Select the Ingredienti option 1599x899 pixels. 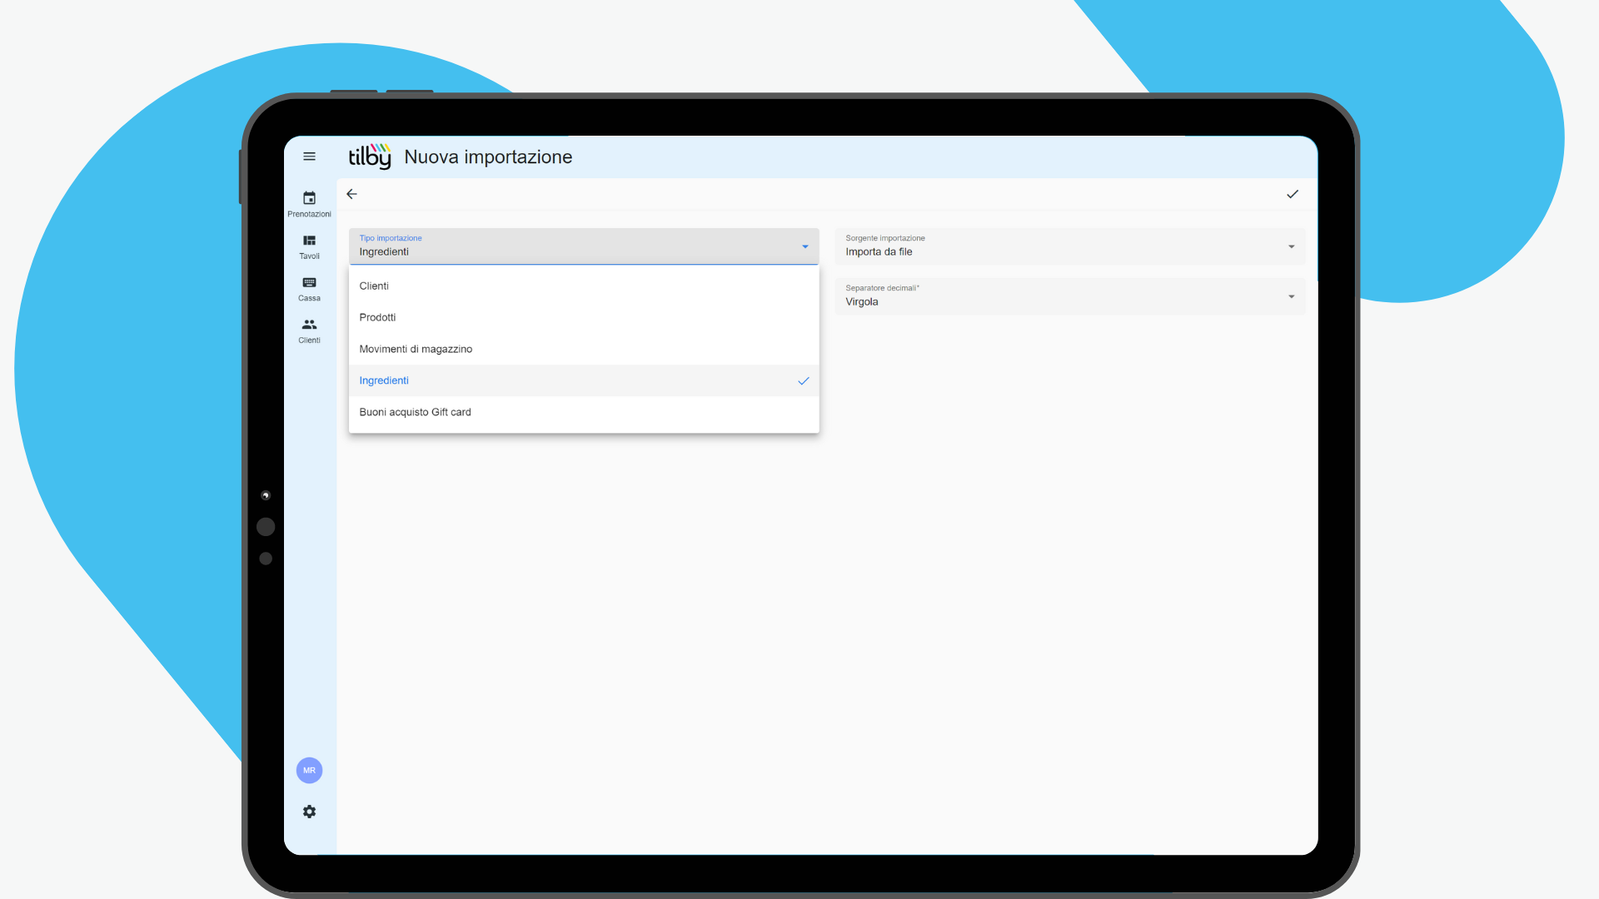pos(584,380)
